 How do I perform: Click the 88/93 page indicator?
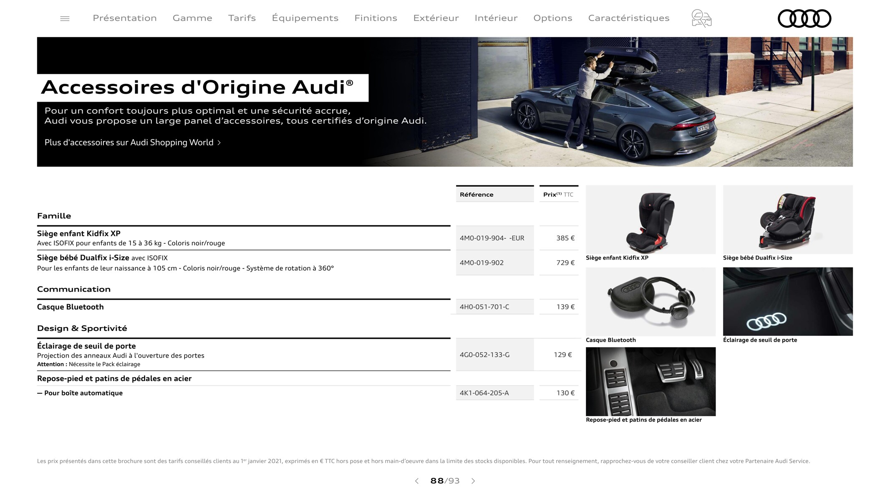click(x=445, y=481)
